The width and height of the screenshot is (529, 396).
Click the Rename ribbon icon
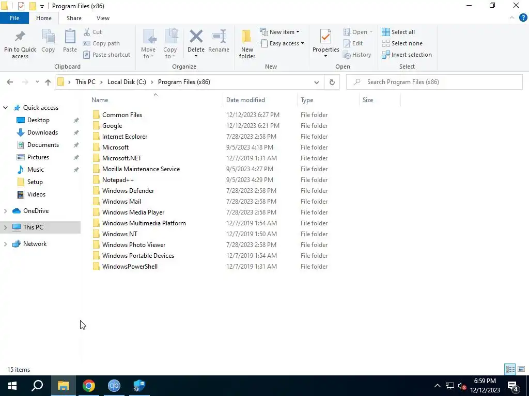[x=219, y=41]
